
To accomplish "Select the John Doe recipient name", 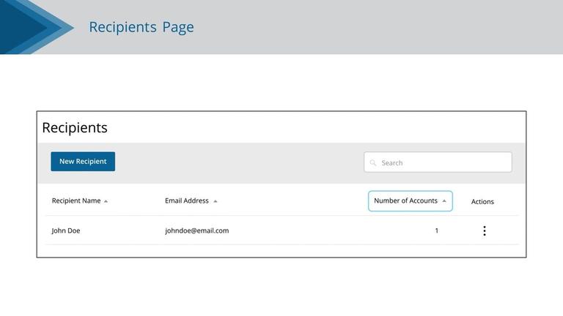I will click(66, 230).
